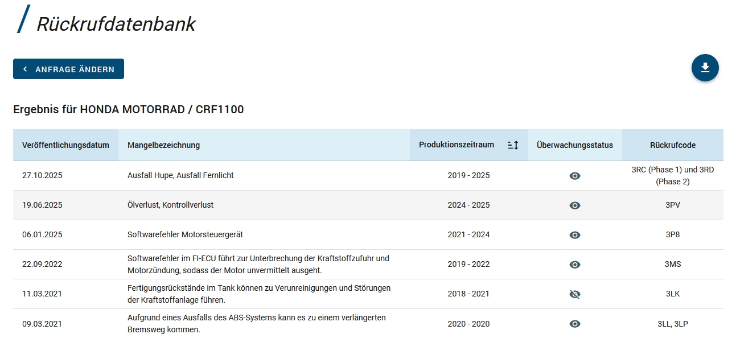Click the Mangelbezeichnung column header
Screen dimensions: 736x338
click(163, 145)
